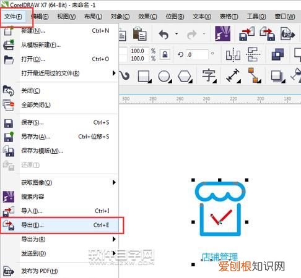Click the red checkmark in the logo
This screenshot has width=301, height=278.
pyautogui.click(x=221, y=217)
